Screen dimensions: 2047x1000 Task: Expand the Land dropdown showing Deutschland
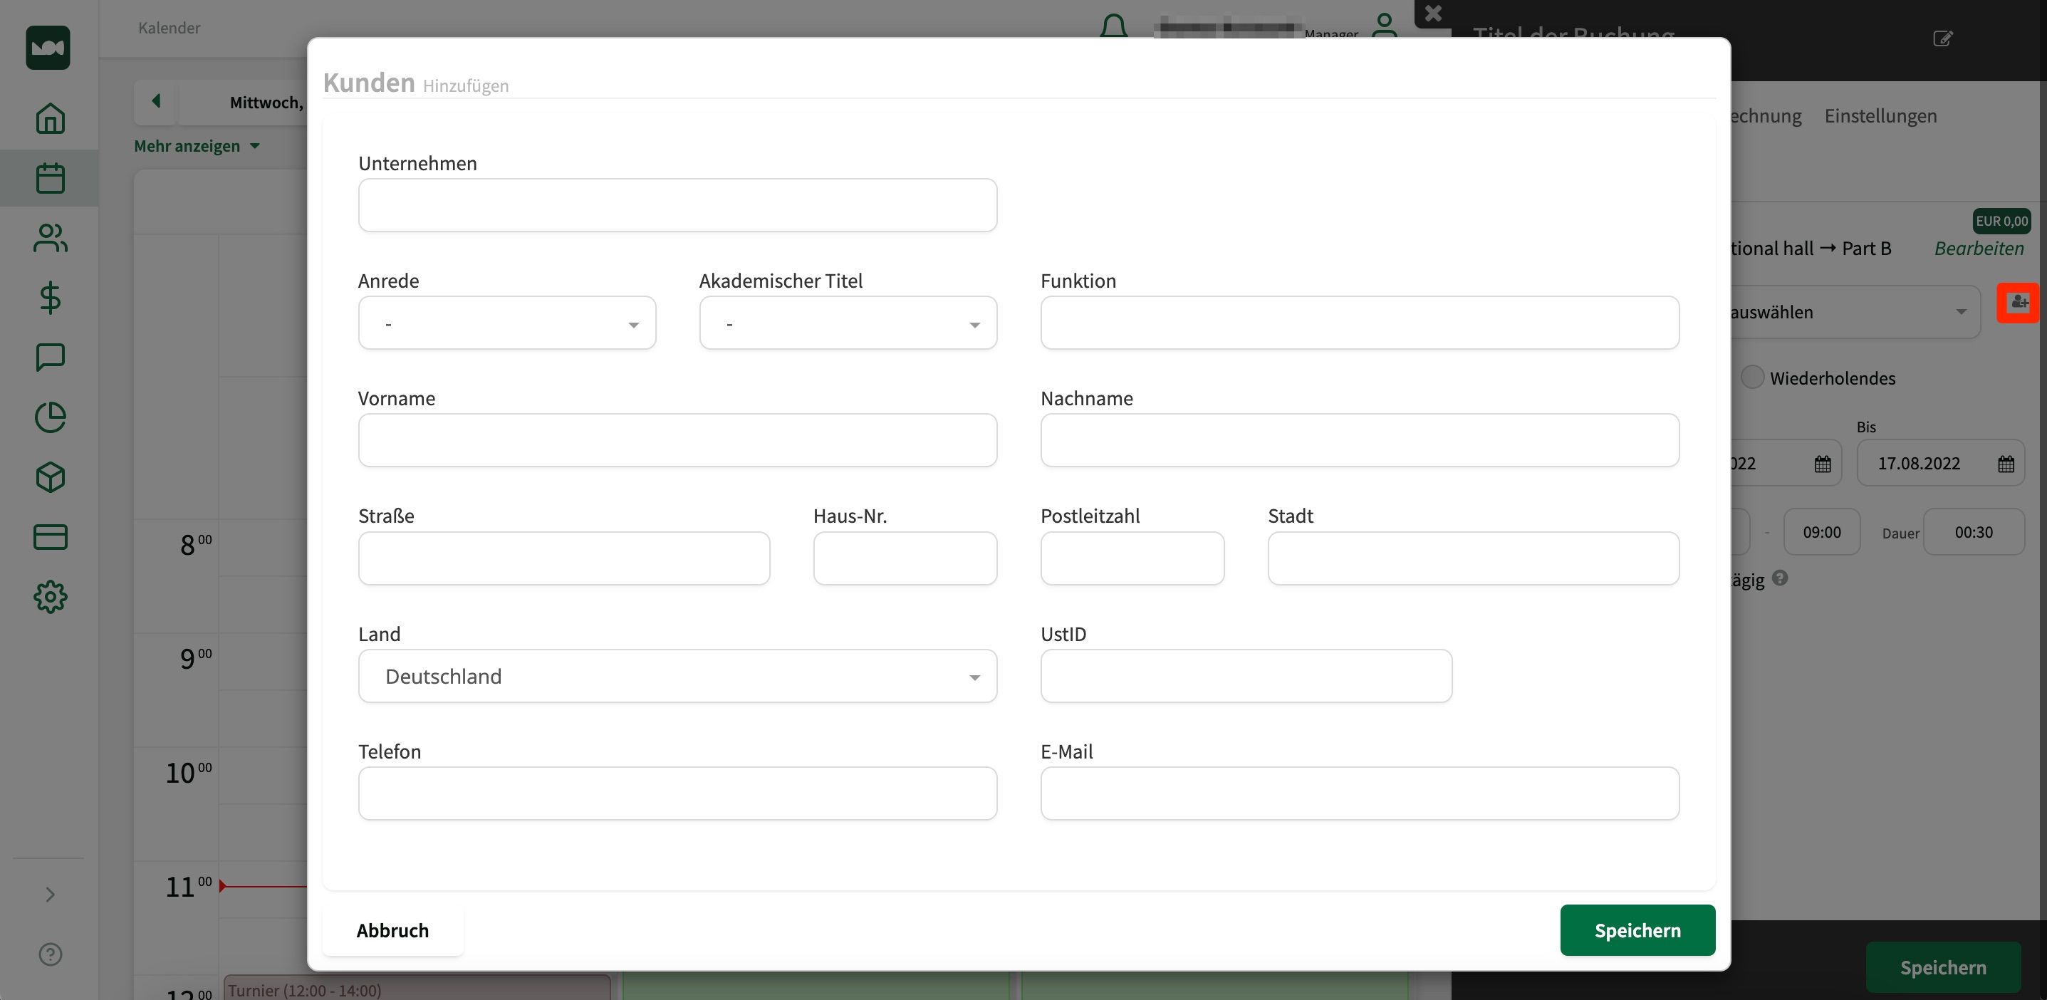click(677, 677)
